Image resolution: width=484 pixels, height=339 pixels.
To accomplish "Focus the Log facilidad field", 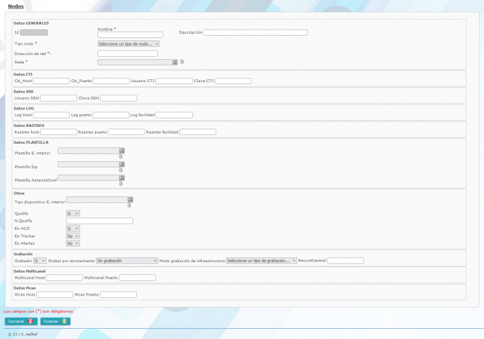I will (x=174, y=115).
